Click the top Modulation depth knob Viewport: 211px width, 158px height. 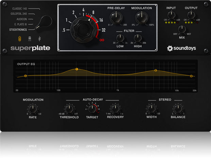[142, 18]
